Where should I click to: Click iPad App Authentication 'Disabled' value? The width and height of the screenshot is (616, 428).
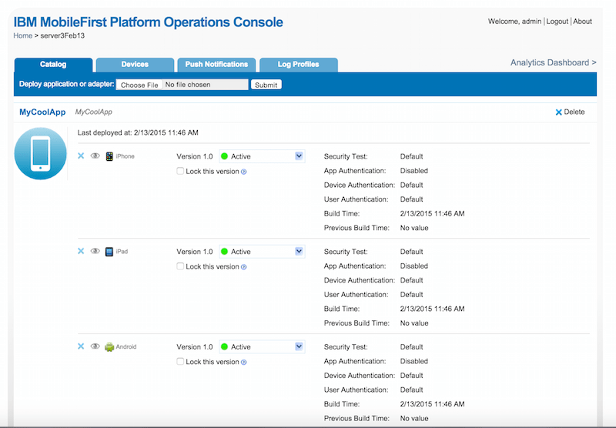pyautogui.click(x=414, y=266)
